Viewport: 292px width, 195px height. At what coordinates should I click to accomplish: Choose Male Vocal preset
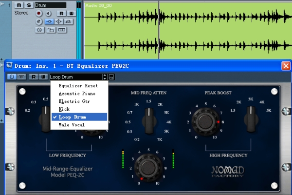[79, 125]
